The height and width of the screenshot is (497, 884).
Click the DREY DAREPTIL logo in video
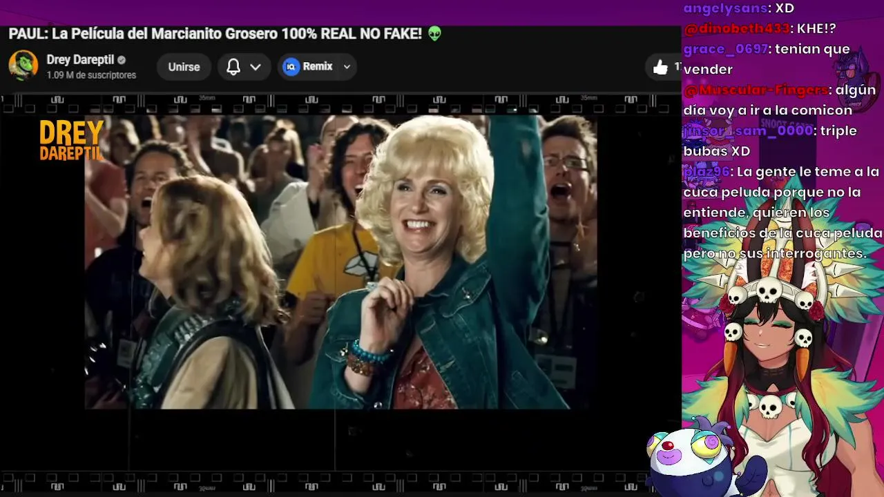pos(72,140)
